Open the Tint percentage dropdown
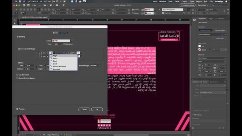This screenshot has width=242, height=136. click(61, 44)
